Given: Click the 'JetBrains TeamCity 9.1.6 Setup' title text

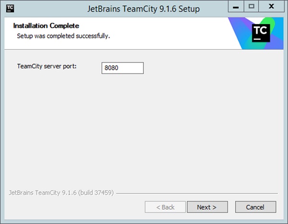Looking at the screenshot, I should tap(144, 9).
